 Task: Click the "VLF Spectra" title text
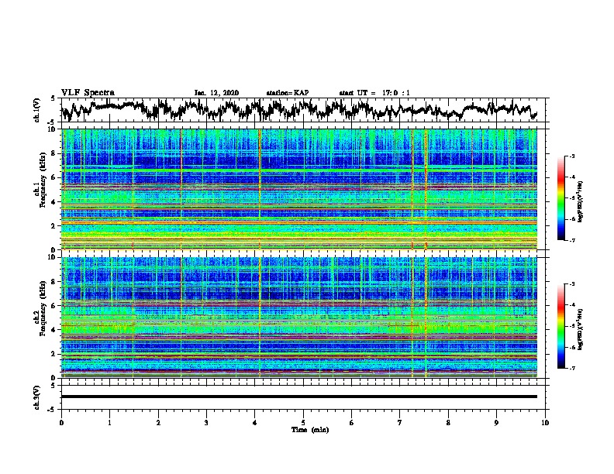(88, 92)
